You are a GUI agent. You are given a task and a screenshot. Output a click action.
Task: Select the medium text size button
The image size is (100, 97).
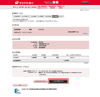[54, 3]
